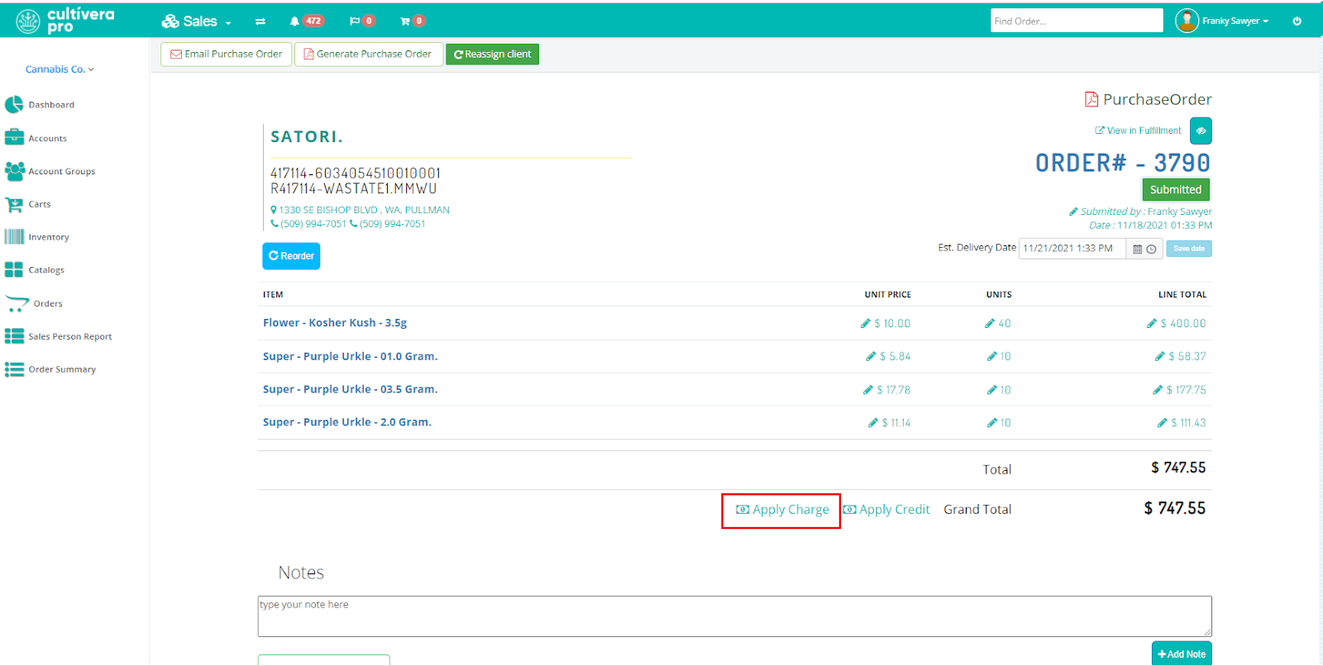Open the flag alerts icon
The width and height of the screenshot is (1323, 666).
tap(362, 21)
